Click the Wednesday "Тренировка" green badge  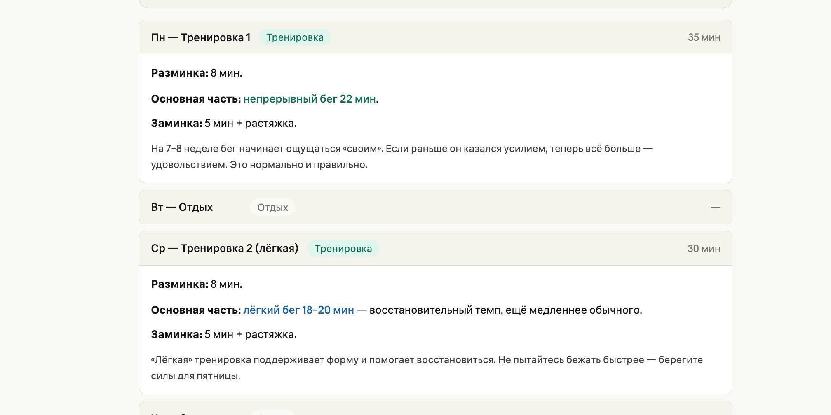[343, 249]
